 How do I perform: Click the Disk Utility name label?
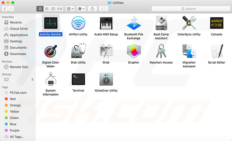pyautogui.click(x=78, y=62)
